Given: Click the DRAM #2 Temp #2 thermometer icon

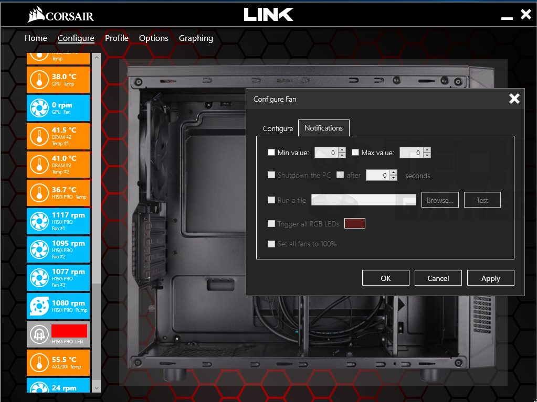Looking at the screenshot, I should coord(39,165).
